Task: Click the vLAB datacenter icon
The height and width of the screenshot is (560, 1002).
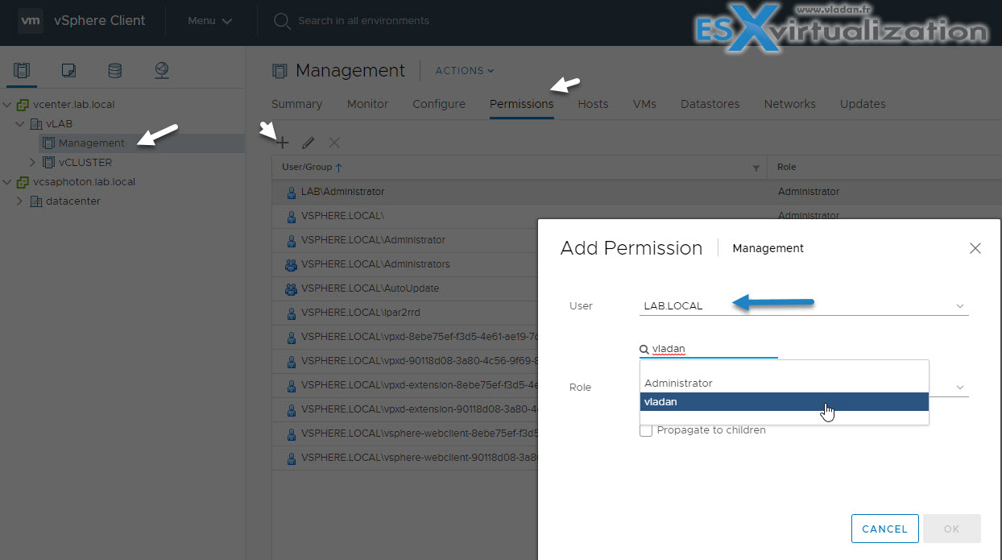Action: (36, 124)
